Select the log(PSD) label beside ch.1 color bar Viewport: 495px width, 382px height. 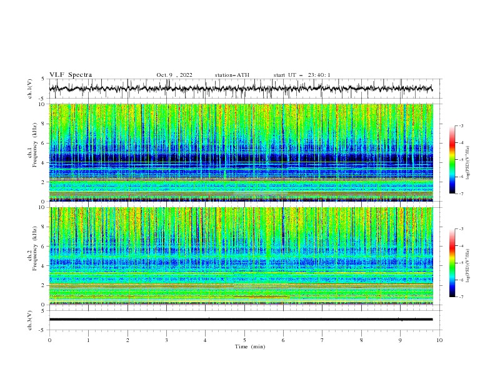click(468, 162)
